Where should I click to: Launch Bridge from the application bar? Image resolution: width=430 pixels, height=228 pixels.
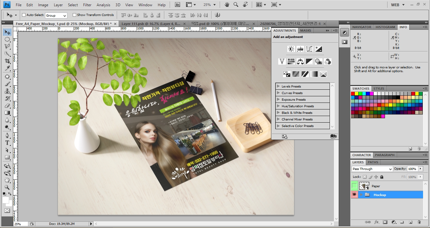(178, 5)
